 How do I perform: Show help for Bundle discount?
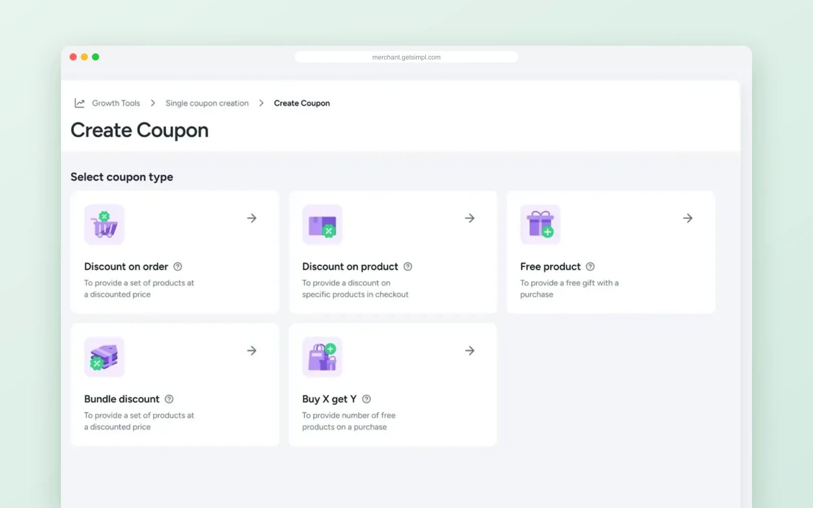[x=169, y=399]
